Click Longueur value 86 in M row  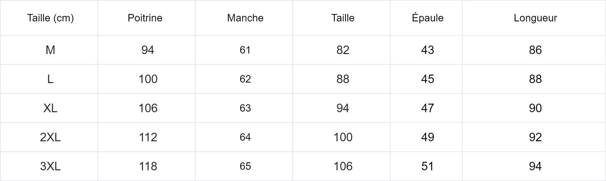[x=535, y=50]
